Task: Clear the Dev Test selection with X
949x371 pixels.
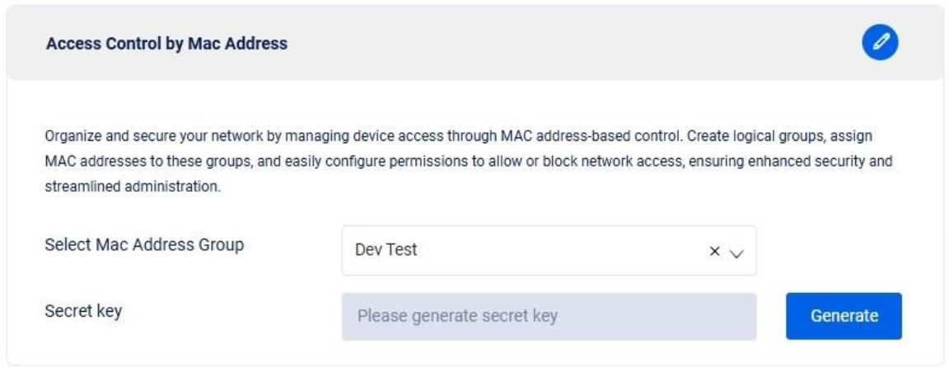Action: 715,251
